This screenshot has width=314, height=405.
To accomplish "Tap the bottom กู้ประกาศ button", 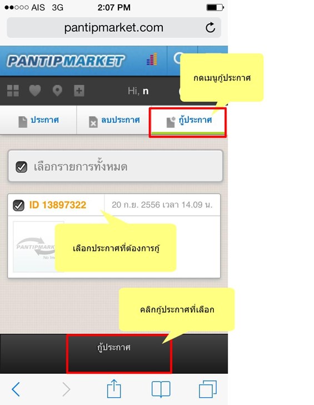I will coord(119,354).
